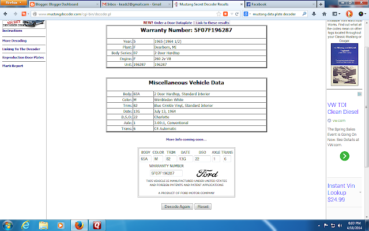Open the URL history dropdown arrow
The width and height of the screenshot is (369, 231).
tap(232, 14)
